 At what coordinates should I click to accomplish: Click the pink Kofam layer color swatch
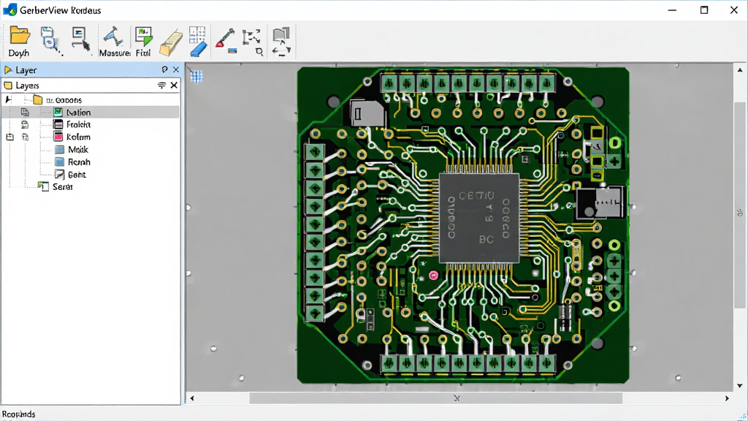[58, 137]
